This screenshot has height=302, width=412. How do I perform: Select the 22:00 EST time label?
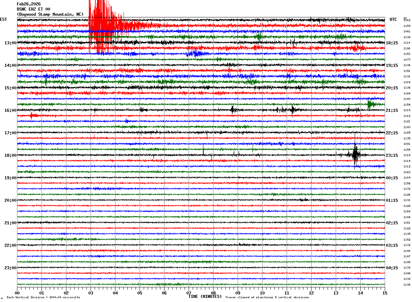(x=11, y=245)
